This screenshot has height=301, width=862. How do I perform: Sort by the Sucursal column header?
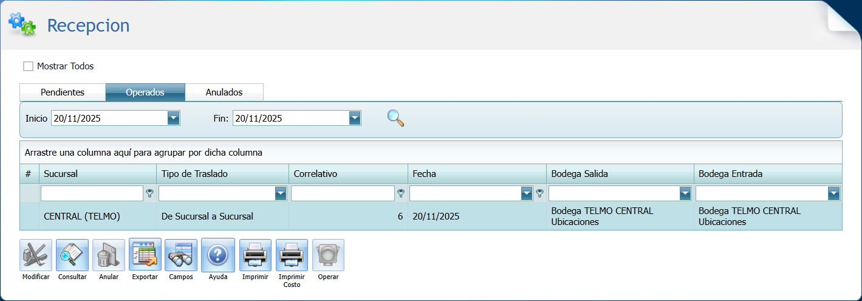[x=98, y=174]
